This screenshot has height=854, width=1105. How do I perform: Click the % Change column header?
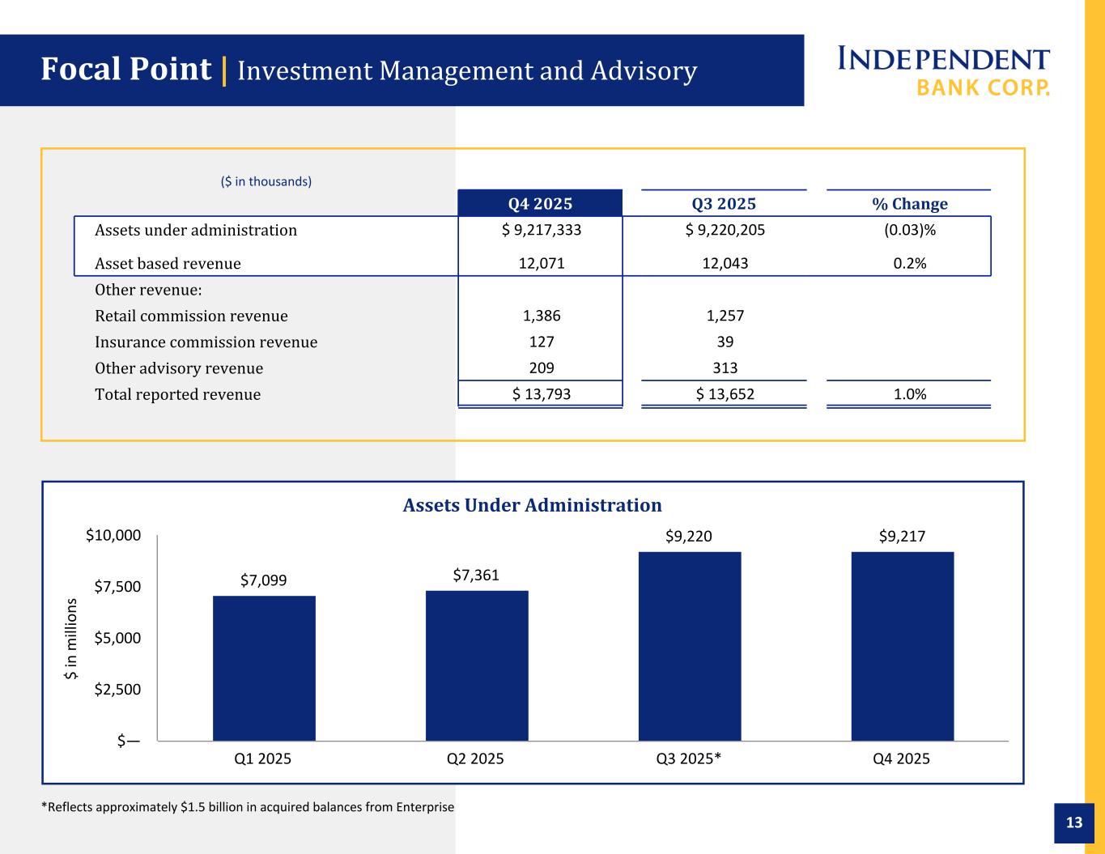[x=909, y=203]
